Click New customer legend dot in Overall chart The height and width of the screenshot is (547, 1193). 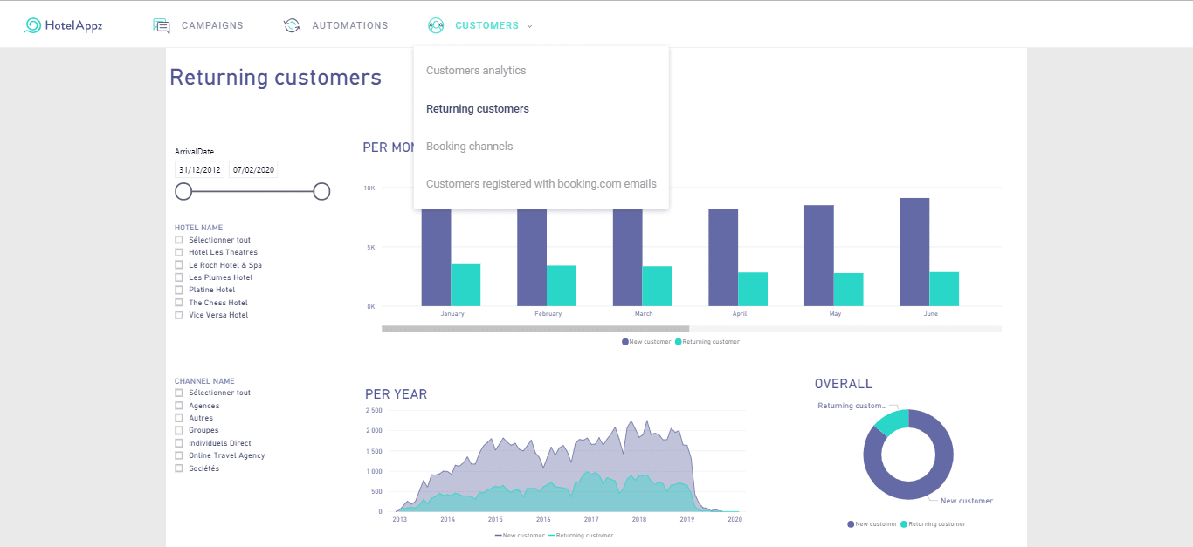point(851,524)
